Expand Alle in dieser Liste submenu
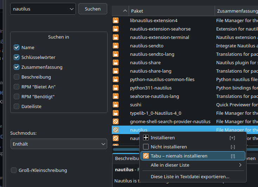 [193, 165]
